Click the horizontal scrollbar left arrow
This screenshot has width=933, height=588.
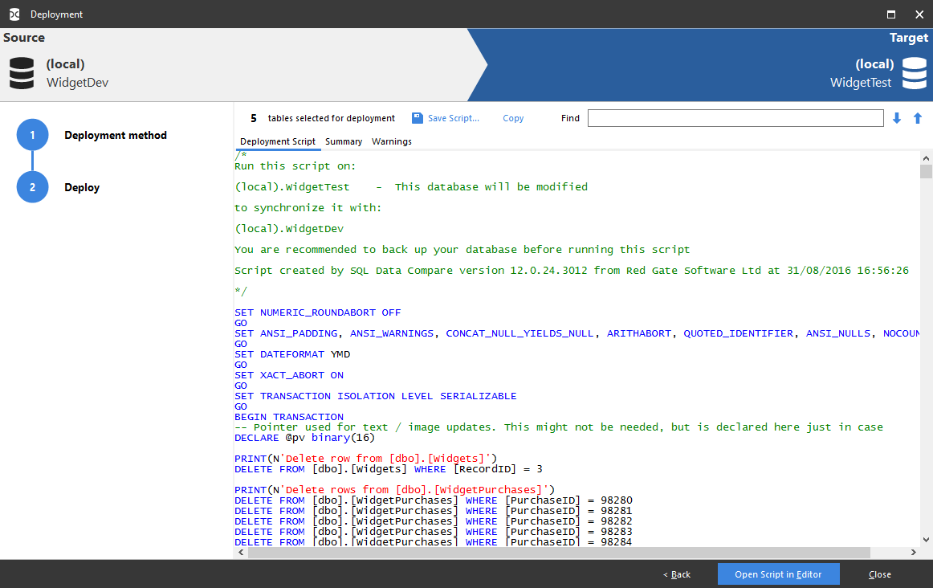240,552
